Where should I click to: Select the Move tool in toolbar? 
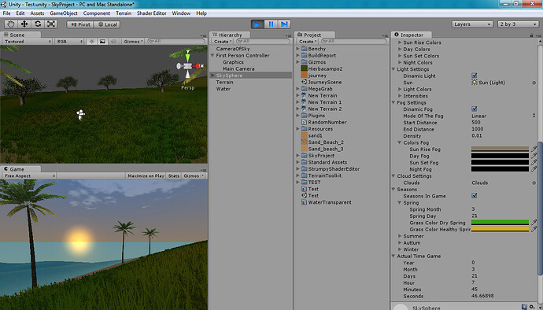24,24
